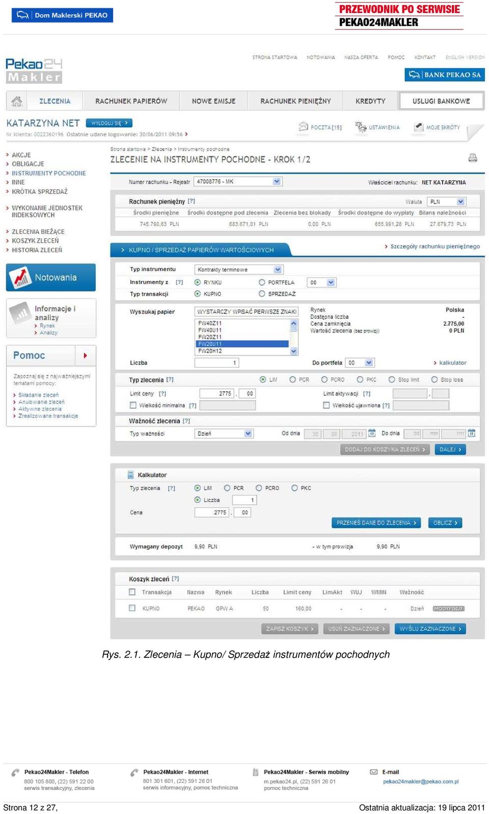Select KUPNO transaction radio button

pyautogui.click(x=198, y=294)
